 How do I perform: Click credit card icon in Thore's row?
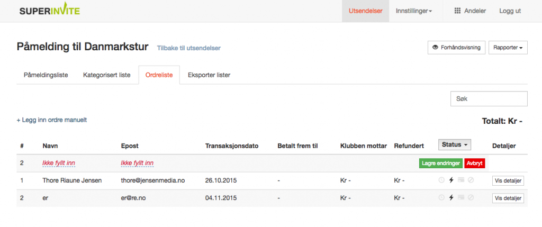[461, 180]
